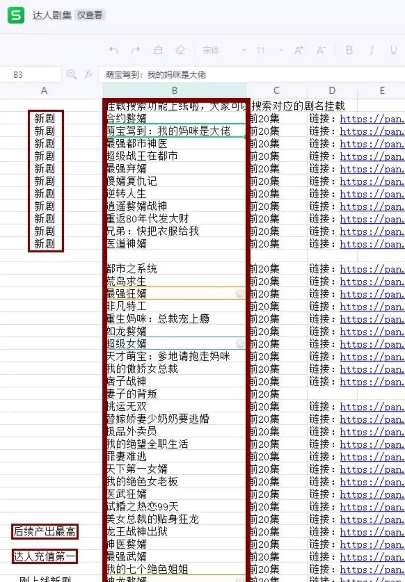Toggle bold formatting (B)
This screenshot has width=405, height=582.
tap(349, 50)
